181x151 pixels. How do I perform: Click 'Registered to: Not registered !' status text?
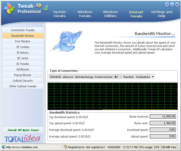[86, 147]
